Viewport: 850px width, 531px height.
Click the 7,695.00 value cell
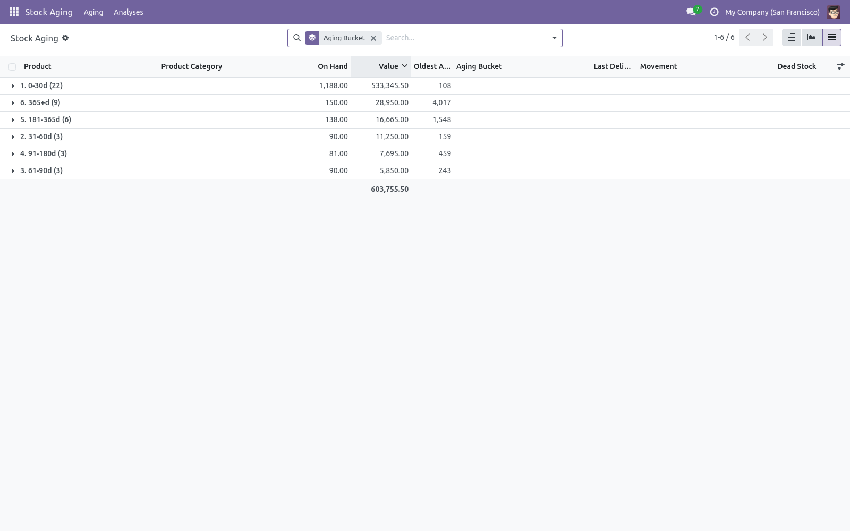pos(394,153)
